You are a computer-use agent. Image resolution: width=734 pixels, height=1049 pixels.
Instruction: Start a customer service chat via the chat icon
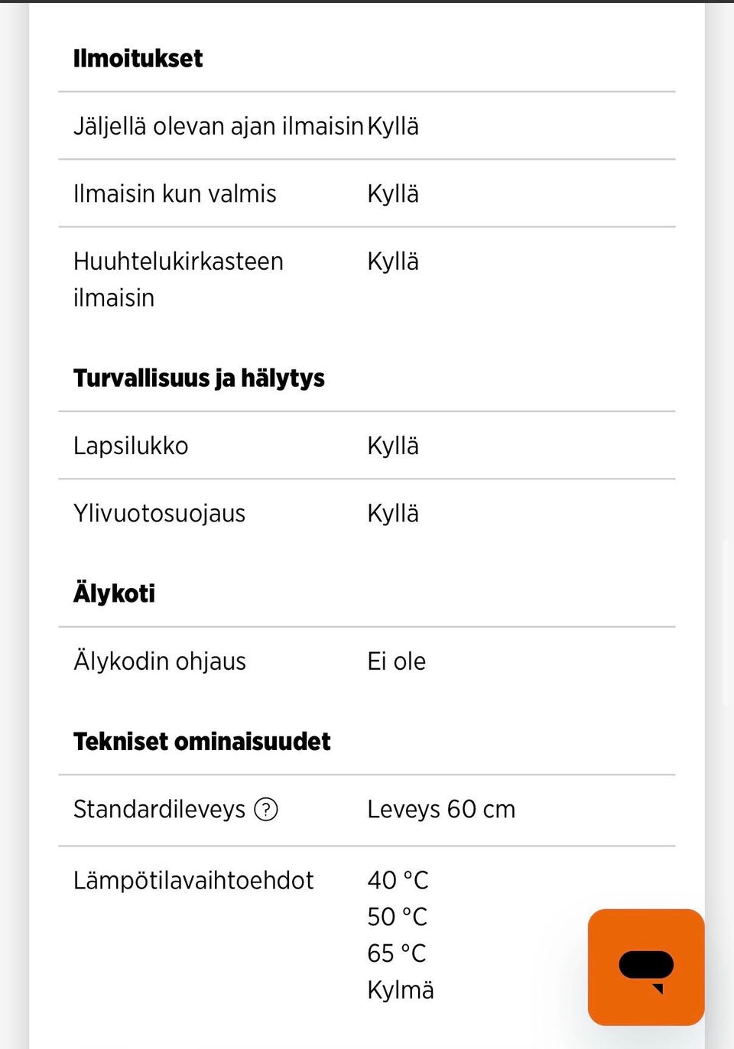point(645,965)
